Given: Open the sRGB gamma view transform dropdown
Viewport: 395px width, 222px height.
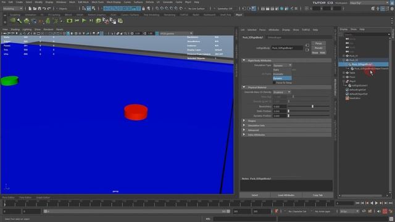Looking at the screenshot, I should [175, 33].
